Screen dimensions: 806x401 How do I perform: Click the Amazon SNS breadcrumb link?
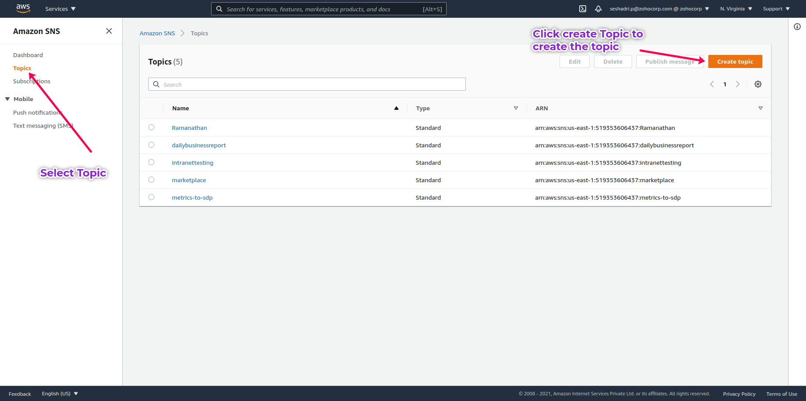pyautogui.click(x=157, y=33)
